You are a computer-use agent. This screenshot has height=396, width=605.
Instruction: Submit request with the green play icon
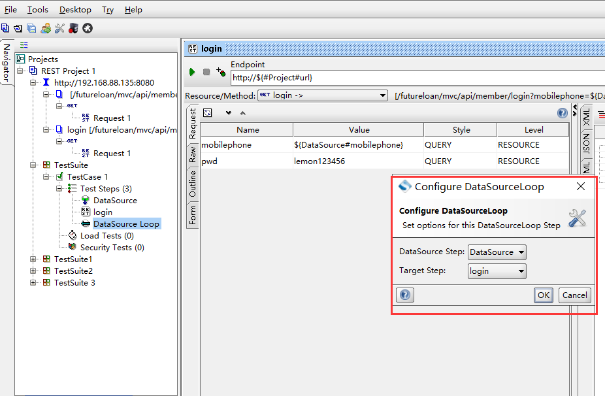tap(192, 72)
